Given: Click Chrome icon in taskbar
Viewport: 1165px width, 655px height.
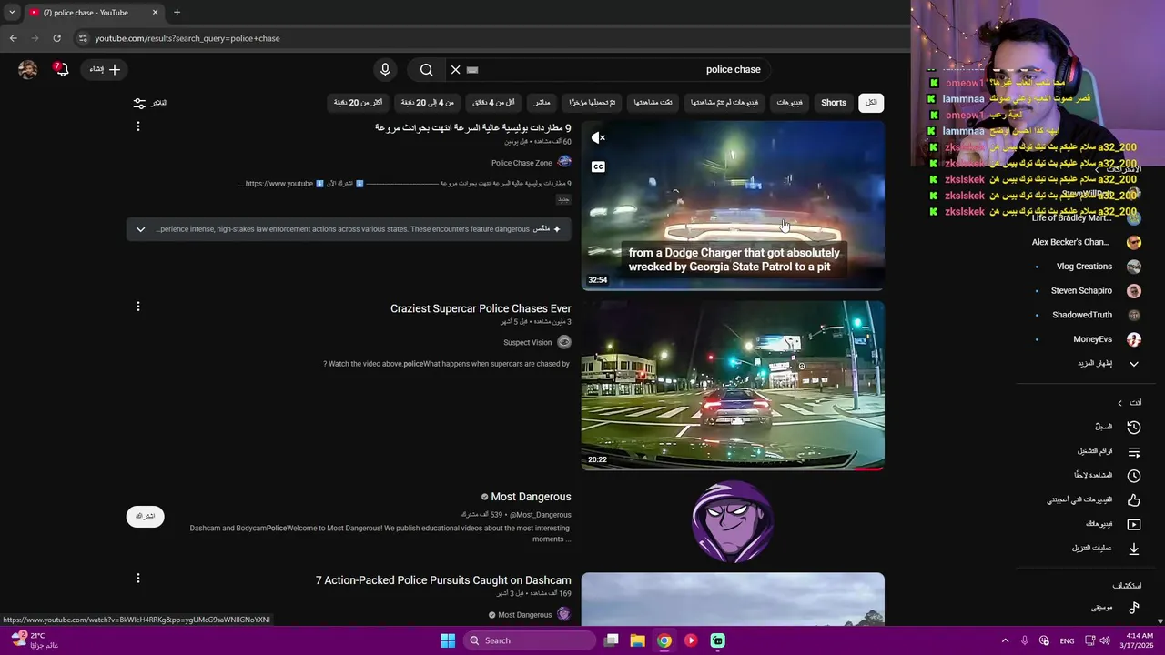Looking at the screenshot, I should [x=664, y=640].
